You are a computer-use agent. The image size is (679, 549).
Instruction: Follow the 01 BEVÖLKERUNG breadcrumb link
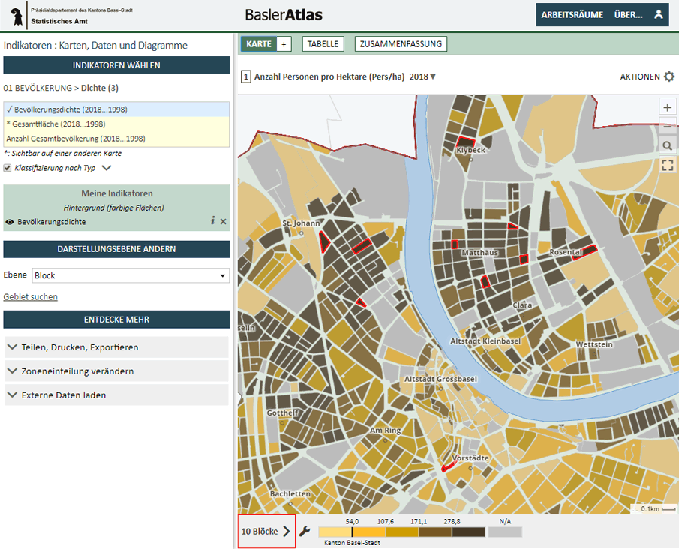point(38,88)
